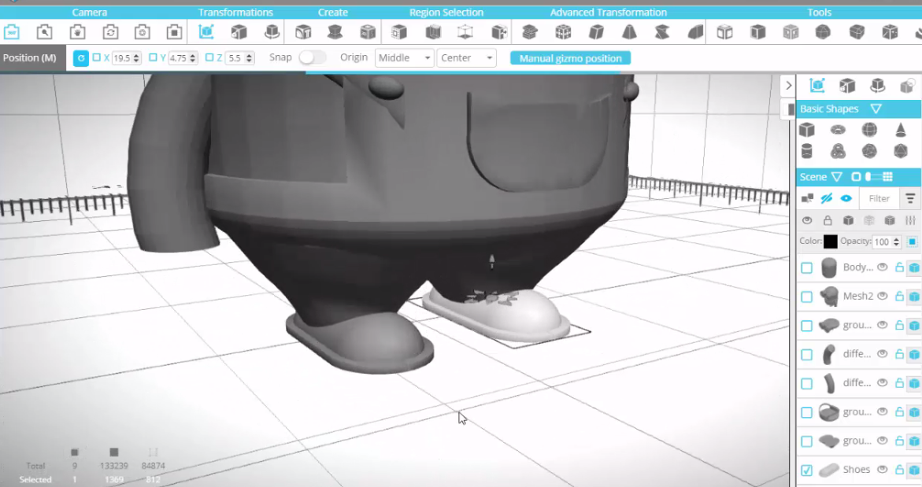
Task: Add a cone from Basic Shapes
Action: click(x=900, y=129)
